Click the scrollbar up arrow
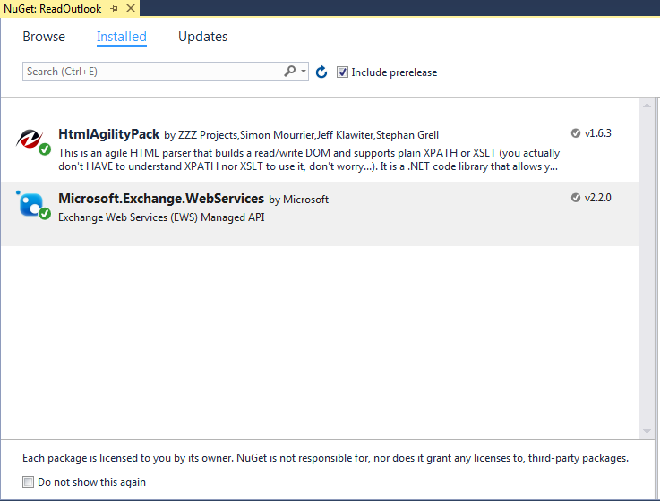This screenshot has height=501, width=660. click(x=647, y=106)
